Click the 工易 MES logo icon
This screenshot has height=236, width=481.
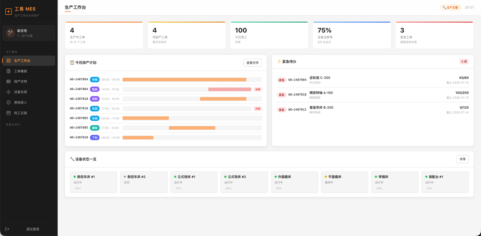(8, 12)
